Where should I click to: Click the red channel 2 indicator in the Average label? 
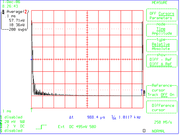coord(26,11)
